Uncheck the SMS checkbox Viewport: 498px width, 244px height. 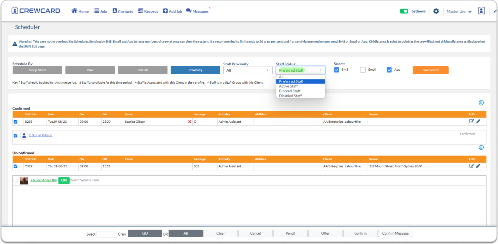tap(337, 70)
